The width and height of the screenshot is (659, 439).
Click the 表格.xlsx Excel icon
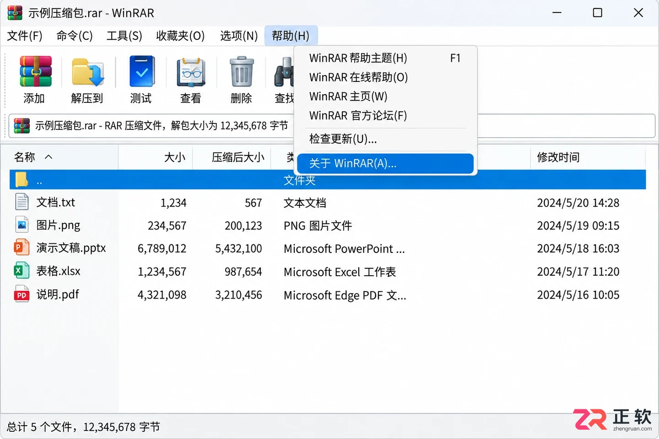point(22,271)
